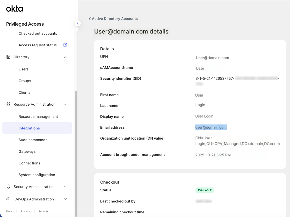Viewport: 290px width, 217px height.
Task: Click the Resource Administration grid icon
Action: [8, 104]
